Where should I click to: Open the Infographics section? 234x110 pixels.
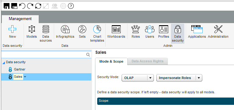coord(65,32)
